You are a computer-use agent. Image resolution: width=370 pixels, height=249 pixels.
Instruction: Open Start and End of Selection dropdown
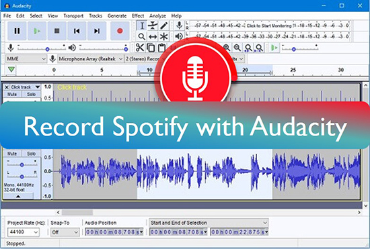[x=209, y=223]
